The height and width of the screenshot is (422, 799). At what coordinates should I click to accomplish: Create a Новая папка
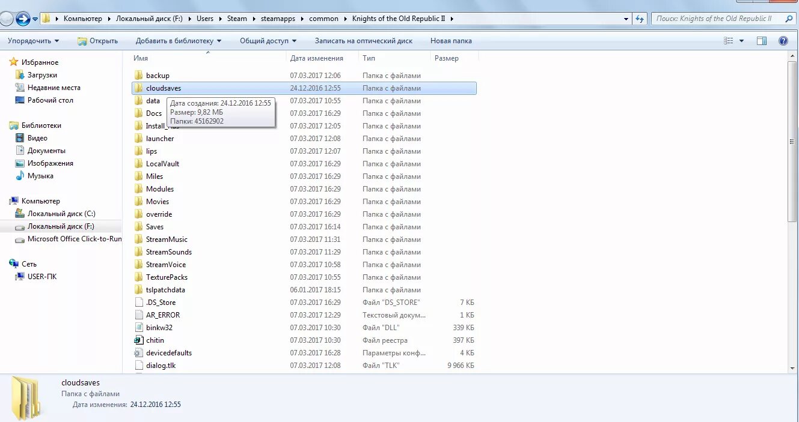coord(451,41)
